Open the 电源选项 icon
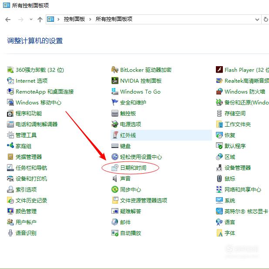The width and height of the screenshot is (269, 269). 115,124
